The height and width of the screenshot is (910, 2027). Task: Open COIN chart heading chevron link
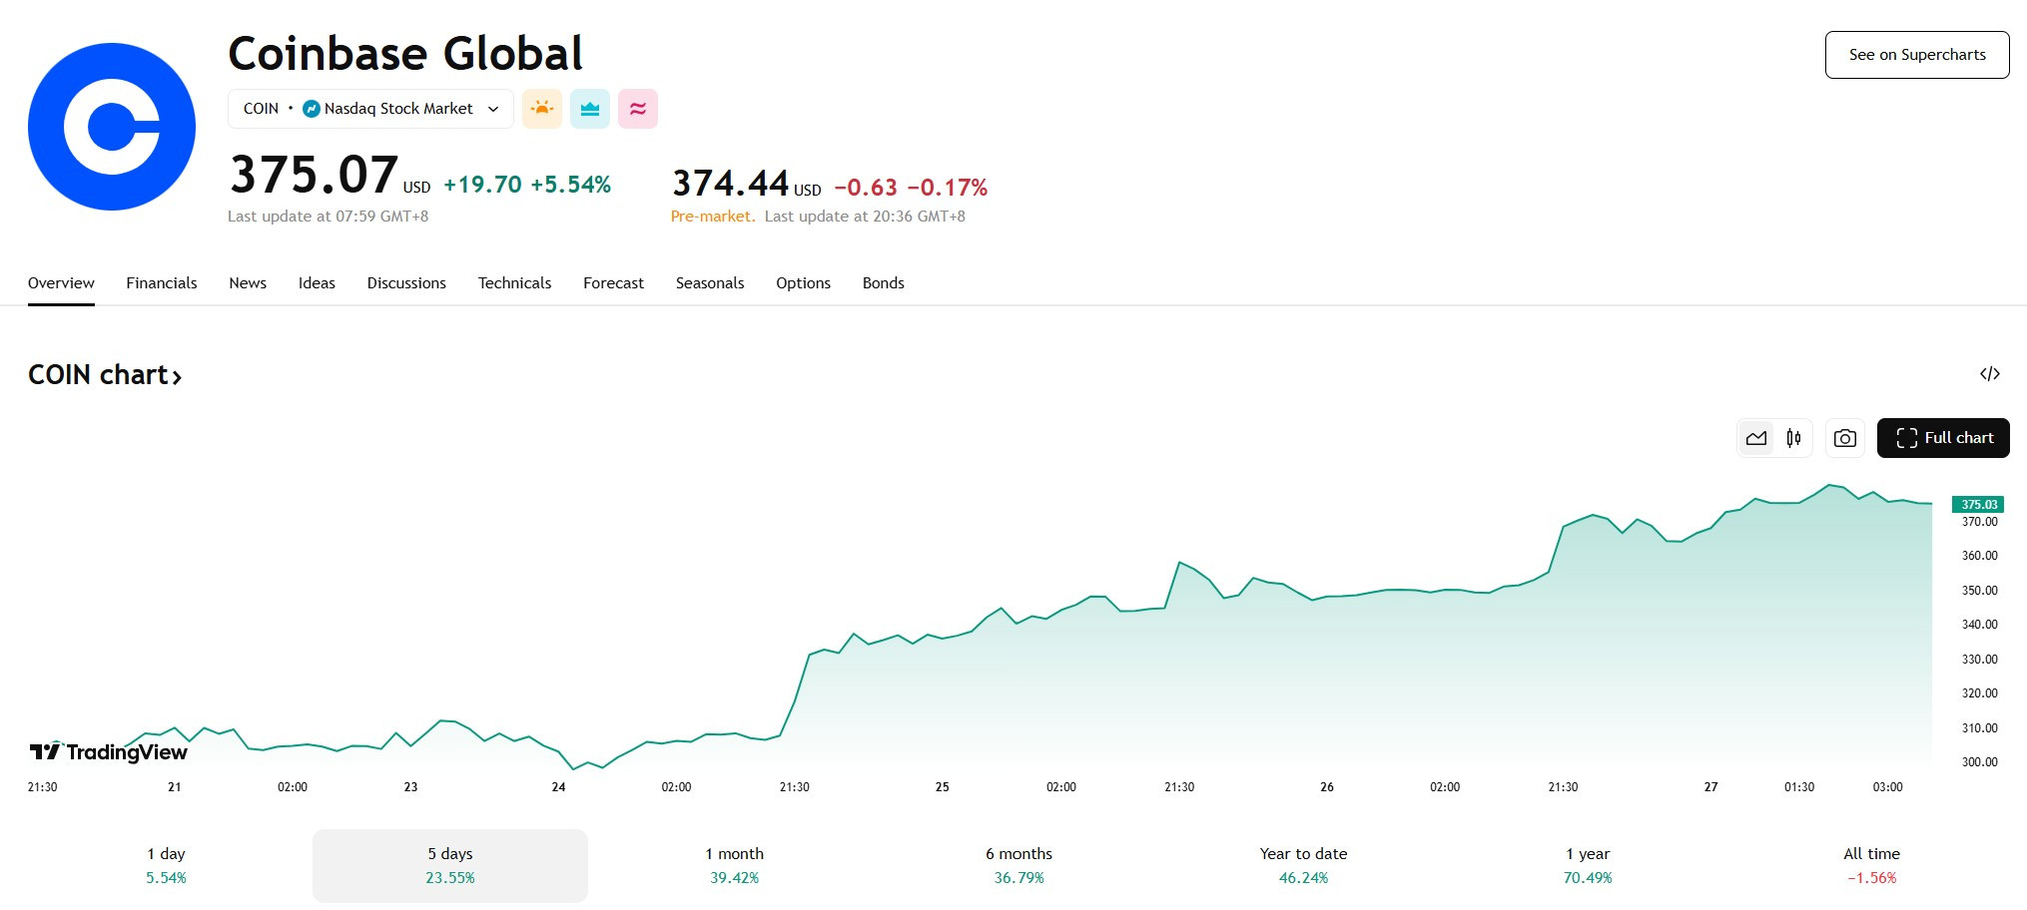(105, 375)
